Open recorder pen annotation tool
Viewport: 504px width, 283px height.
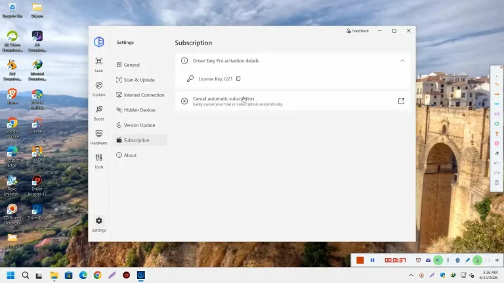(x=467, y=260)
